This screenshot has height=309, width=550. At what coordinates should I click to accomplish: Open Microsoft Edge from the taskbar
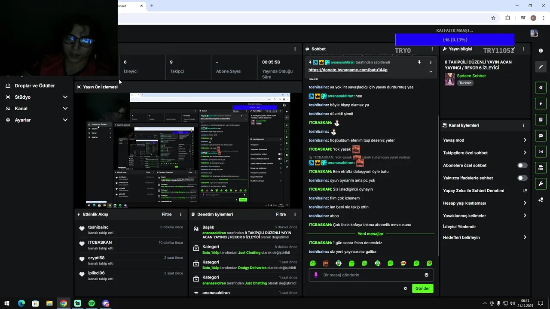pyautogui.click(x=21, y=303)
